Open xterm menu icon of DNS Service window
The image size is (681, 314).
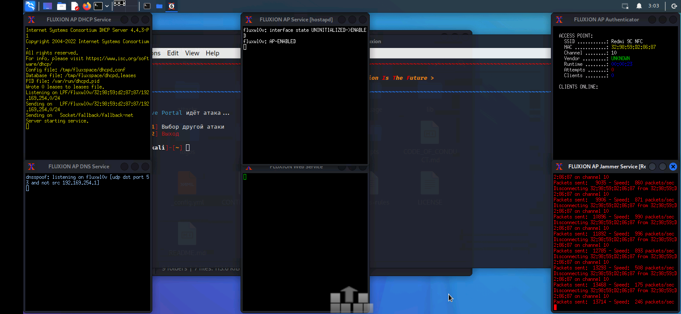[31, 167]
